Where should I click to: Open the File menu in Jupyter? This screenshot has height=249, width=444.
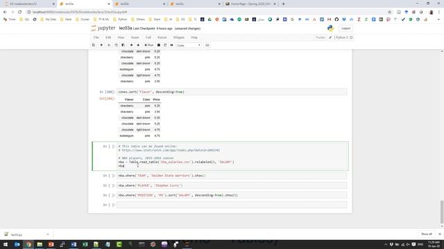pyautogui.click(x=96, y=37)
